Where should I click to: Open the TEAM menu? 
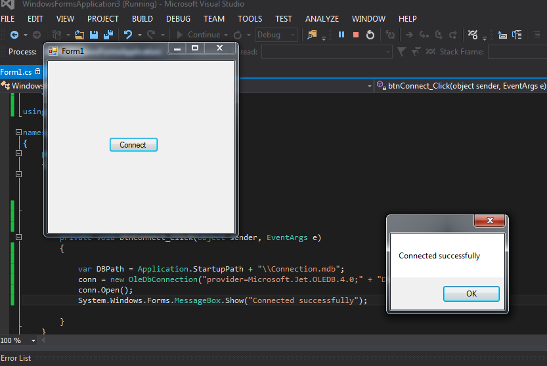[214, 19]
